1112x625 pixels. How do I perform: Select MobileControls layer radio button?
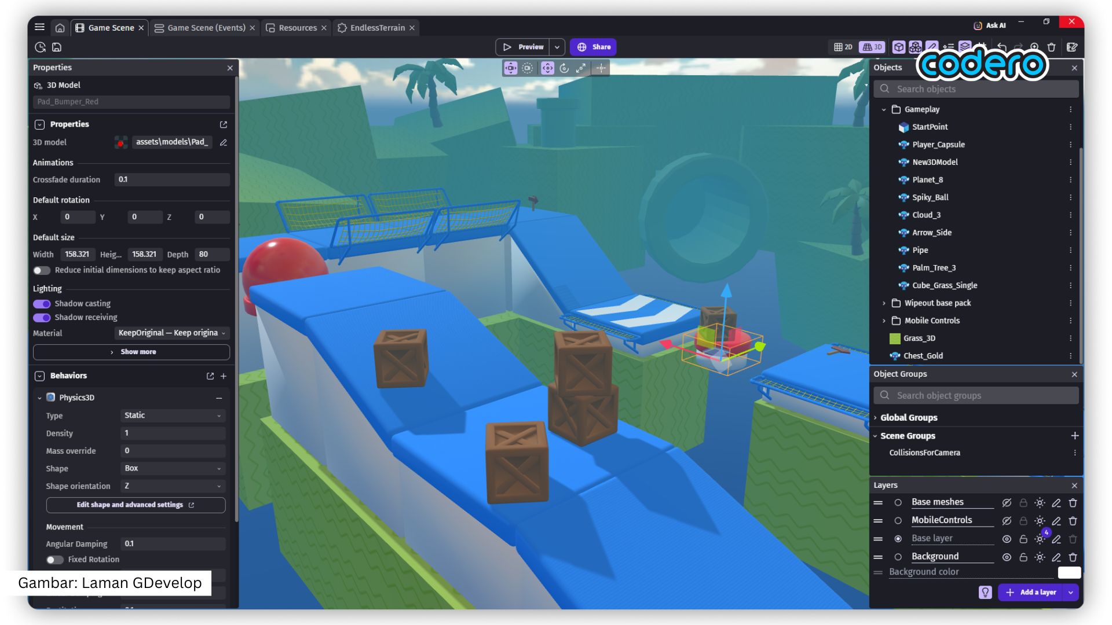pos(898,521)
